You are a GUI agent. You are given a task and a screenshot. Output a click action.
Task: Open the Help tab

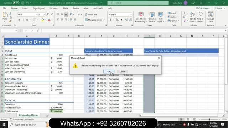110,8
